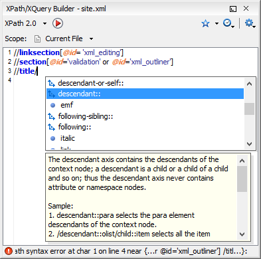Click the Current File scope label

(64, 39)
